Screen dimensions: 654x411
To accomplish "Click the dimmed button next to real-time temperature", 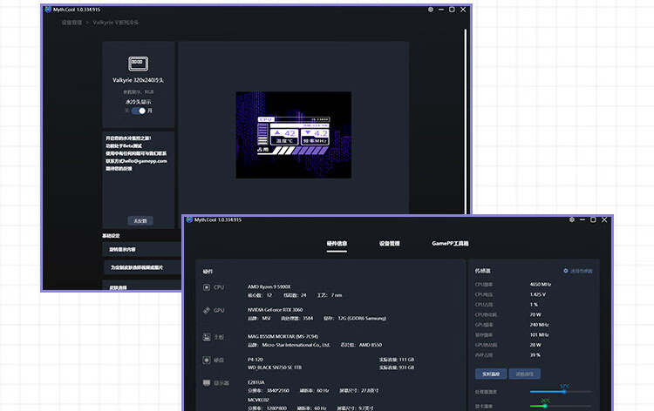I will click(x=525, y=374).
